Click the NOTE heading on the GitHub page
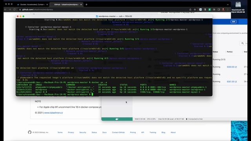The width and height of the screenshot is (251, 141). [x=38, y=101]
